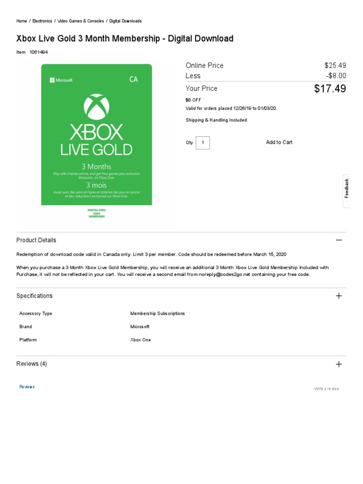This screenshot has width=363, height=484.
Task: Click the digital code badge below card
Action: [96, 213]
